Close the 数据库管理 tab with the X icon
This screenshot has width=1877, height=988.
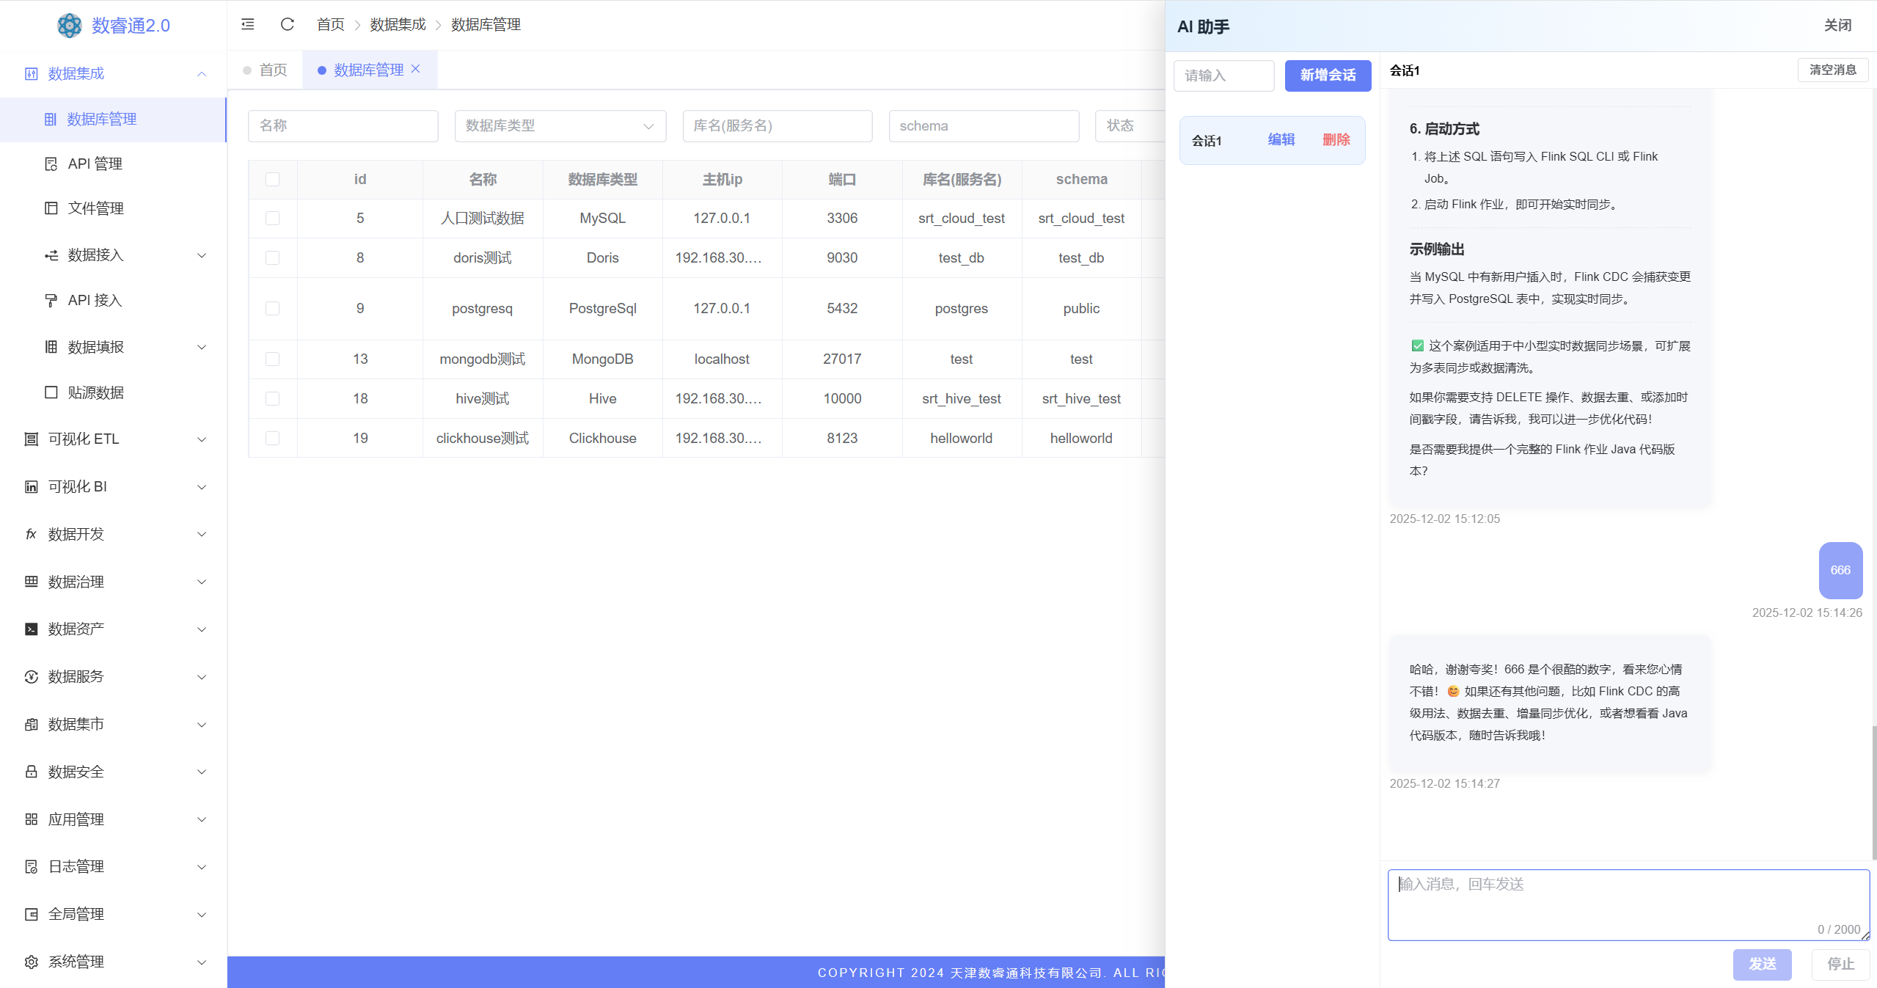[416, 69]
